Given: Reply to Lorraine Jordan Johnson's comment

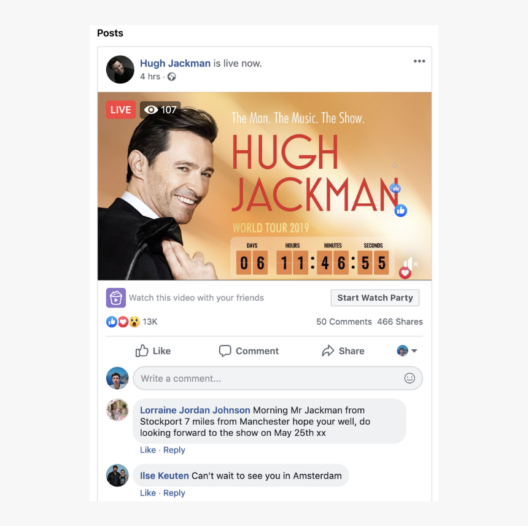Looking at the screenshot, I should pyautogui.click(x=174, y=450).
